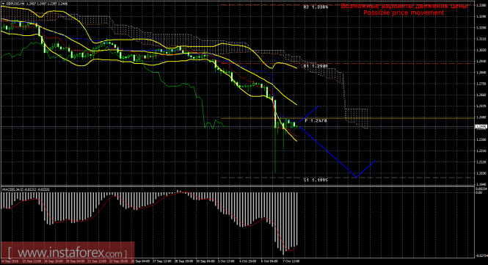Select the R1 1.2909 resistance label
The width and height of the screenshot is (488, 265).
[x=316, y=66]
